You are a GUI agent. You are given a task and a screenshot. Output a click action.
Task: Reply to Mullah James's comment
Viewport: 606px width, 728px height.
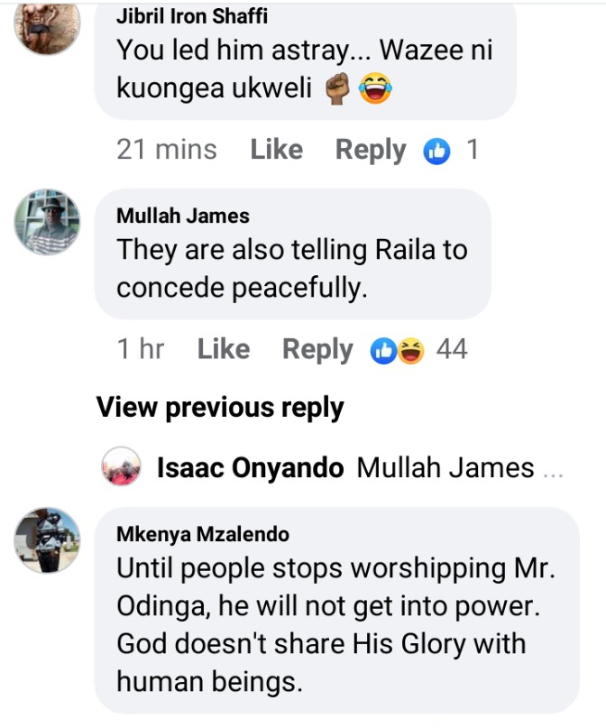click(317, 350)
